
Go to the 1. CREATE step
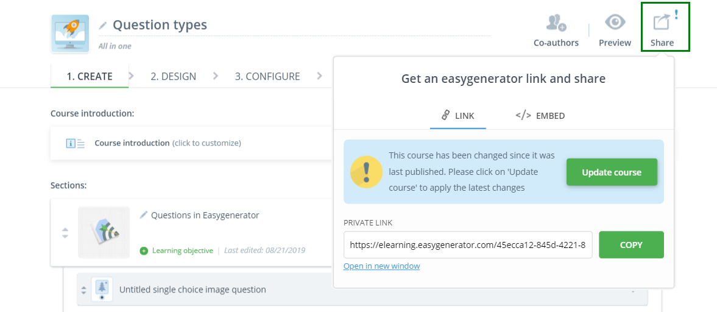[90, 77]
